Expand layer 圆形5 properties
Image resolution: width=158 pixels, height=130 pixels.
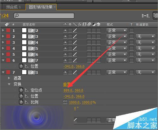3,48
